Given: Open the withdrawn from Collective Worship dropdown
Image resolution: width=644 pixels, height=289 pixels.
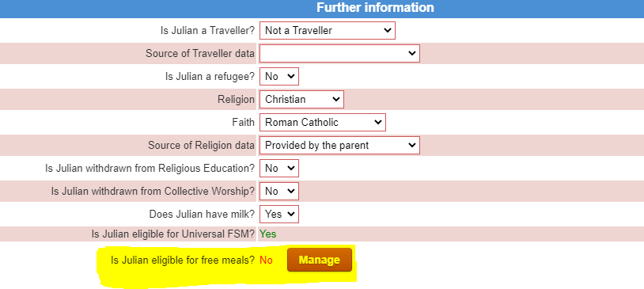Looking at the screenshot, I should (x=278, y=192).
